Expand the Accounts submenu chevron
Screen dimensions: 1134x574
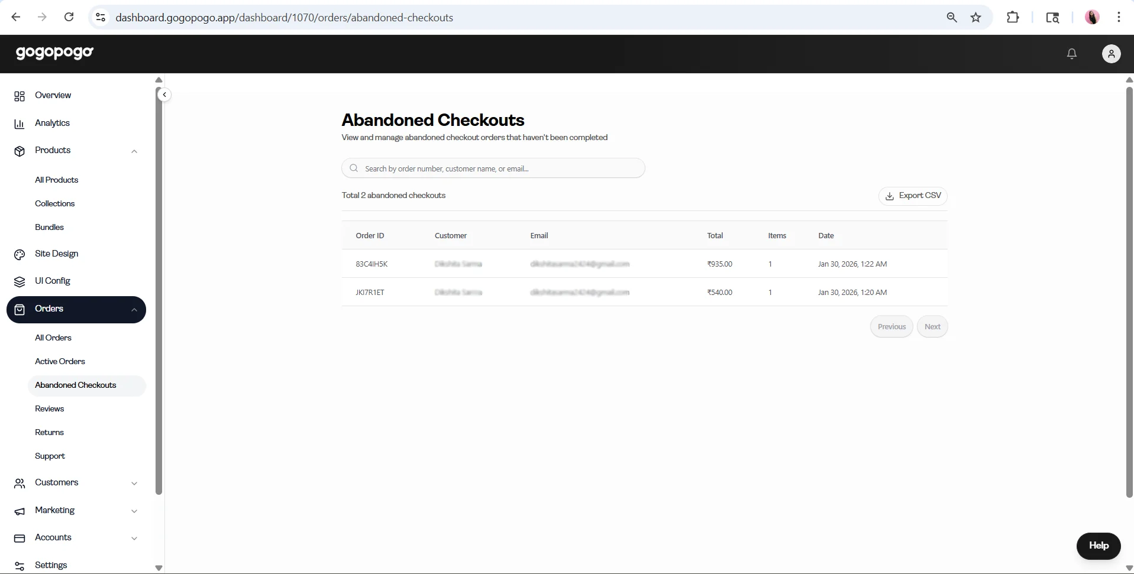pos(134,539)
